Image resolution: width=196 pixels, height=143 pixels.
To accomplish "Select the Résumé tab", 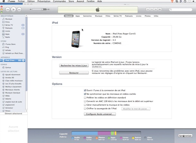I will (x=69, y=16).
